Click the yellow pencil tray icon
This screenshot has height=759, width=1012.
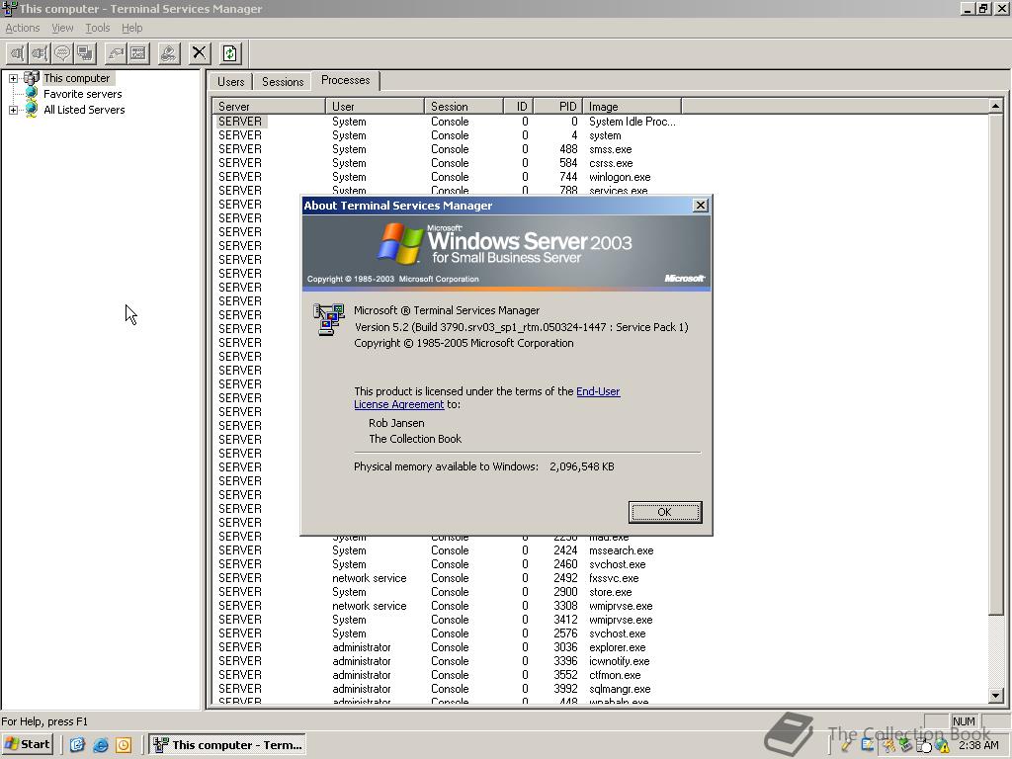coord(846,745)
